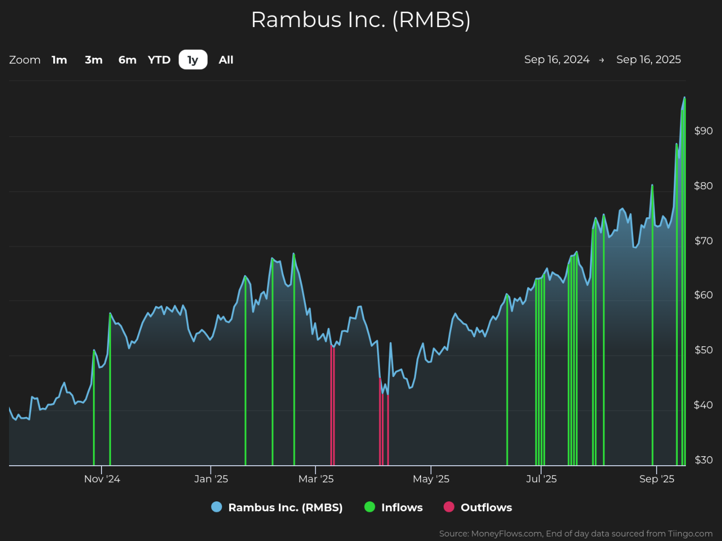Image resolution: width=722 pixels, height=541 pixels.
Task: Edit the Sep 16, 2025 end date
Action: [x=649, y=59]
